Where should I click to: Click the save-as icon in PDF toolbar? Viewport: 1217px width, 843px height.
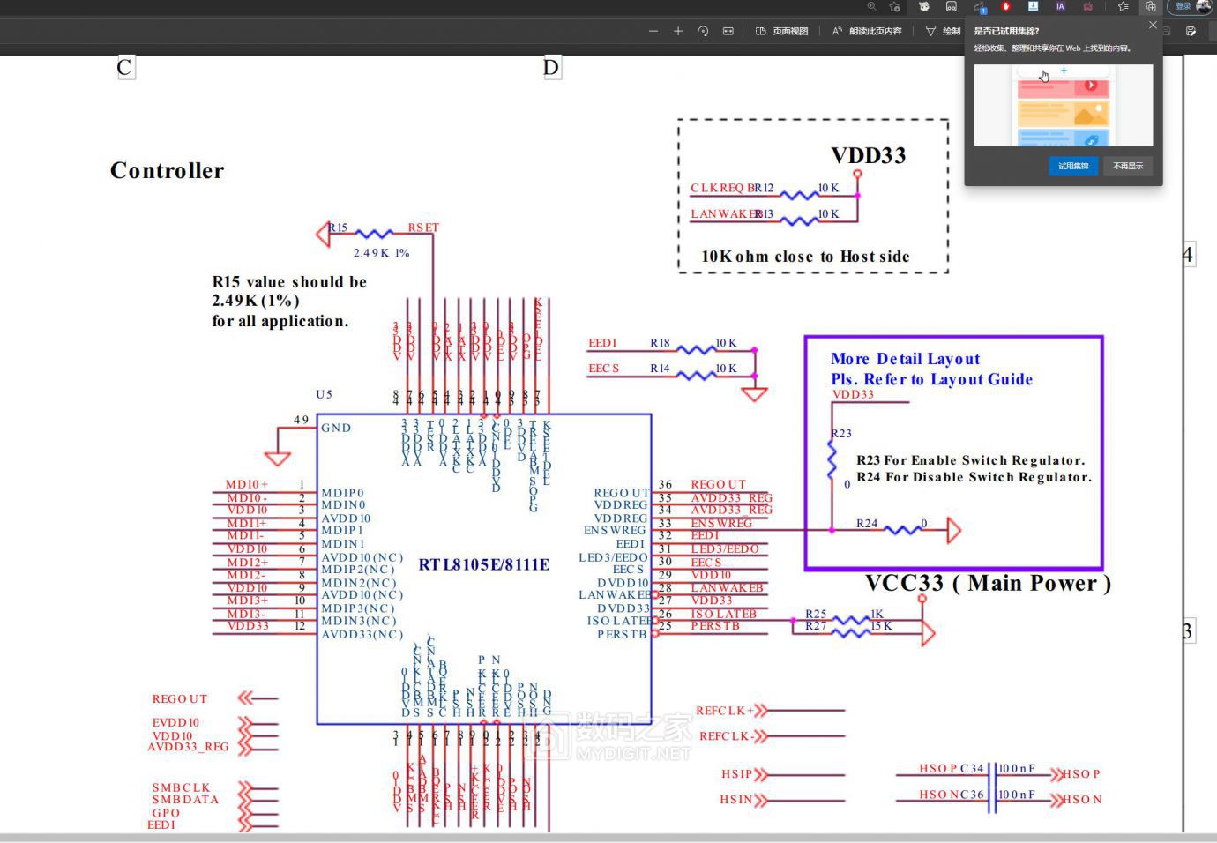[x=1191, y=31]
